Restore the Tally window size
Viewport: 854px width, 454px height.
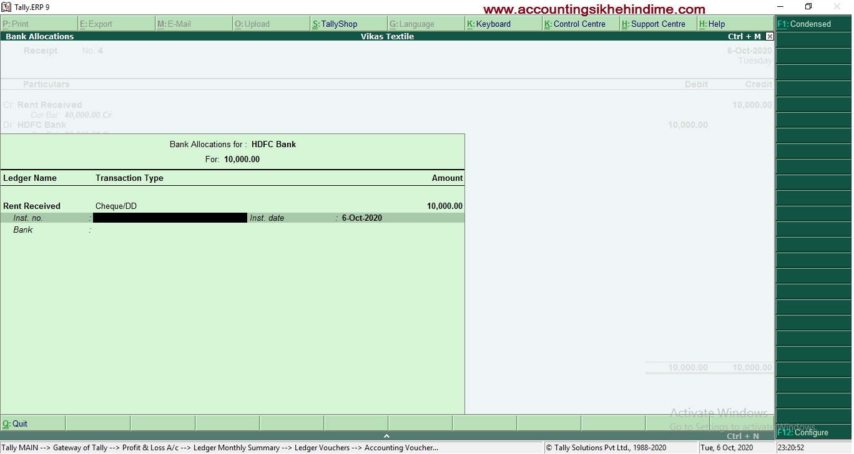click(808, 7)
